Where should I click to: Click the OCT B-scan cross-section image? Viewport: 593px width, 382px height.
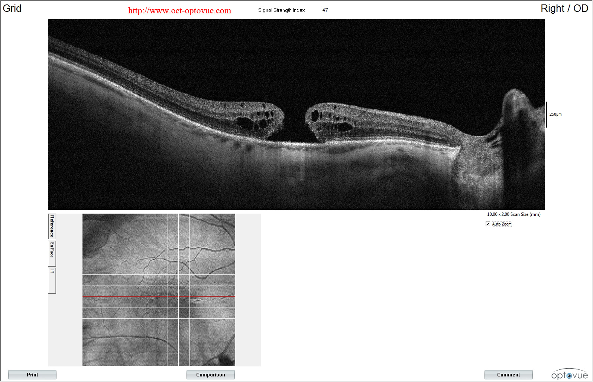(296, 115)
